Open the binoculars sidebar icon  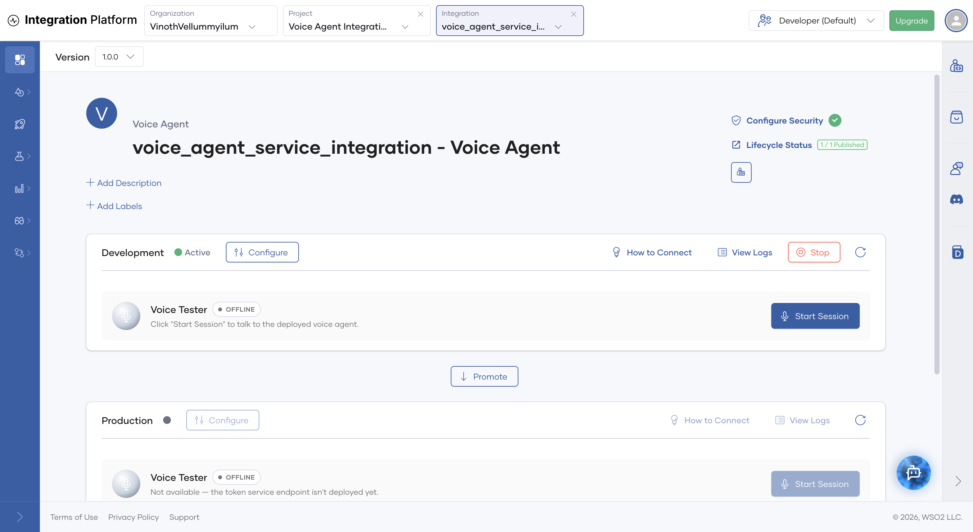point(20,221)
